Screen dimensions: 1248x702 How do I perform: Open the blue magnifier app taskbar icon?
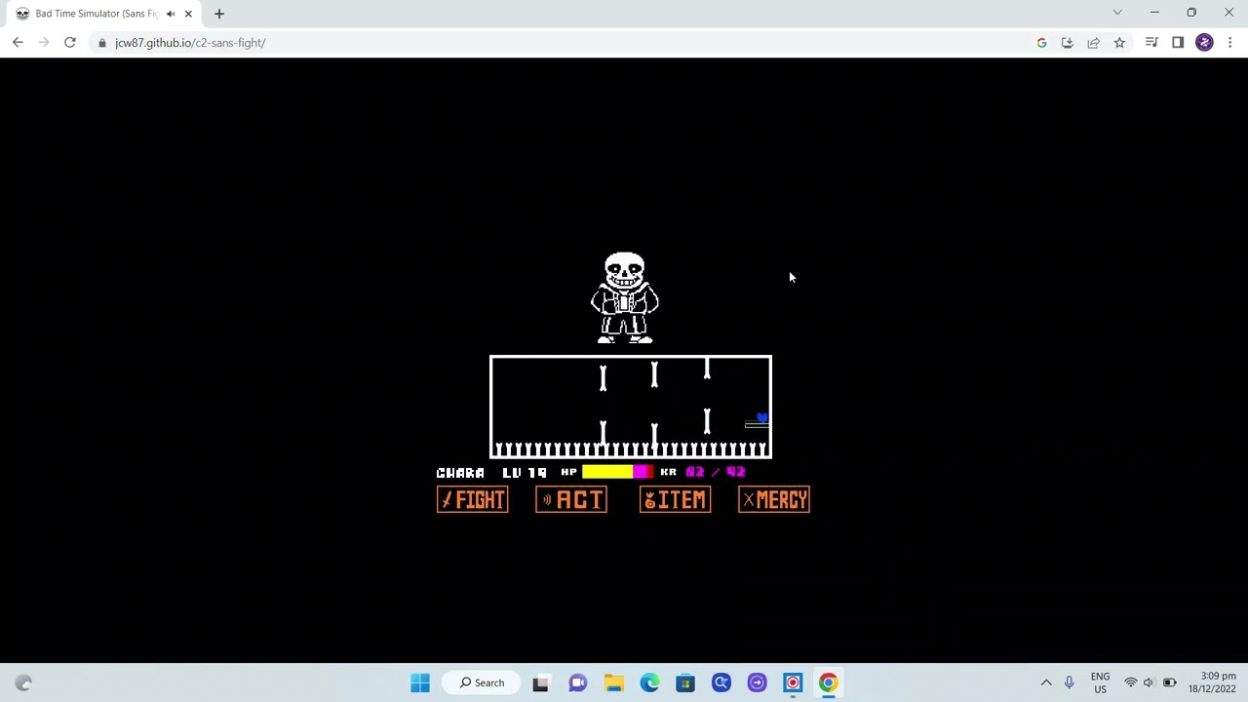721,682
